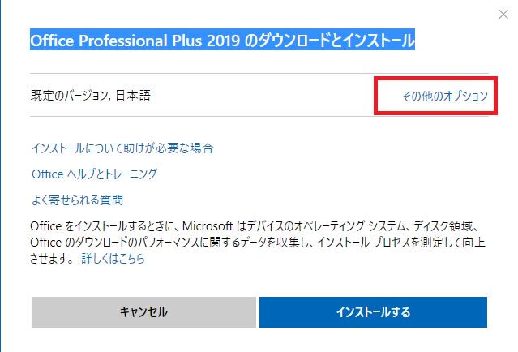518x352 pixels.
Task: Click the highlighted dialog title text
Action: [222, 40]
